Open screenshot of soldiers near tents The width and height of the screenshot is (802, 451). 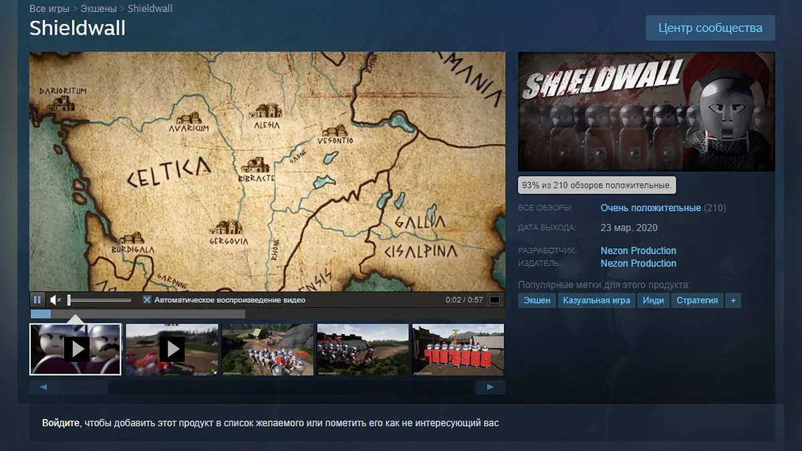click(267, 349)
